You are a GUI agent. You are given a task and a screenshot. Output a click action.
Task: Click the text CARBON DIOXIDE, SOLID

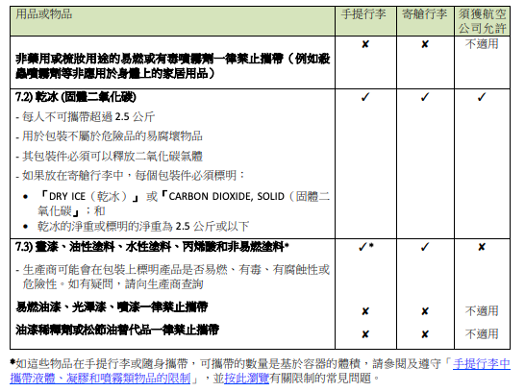pyautogui.click(x=226, y=196)
